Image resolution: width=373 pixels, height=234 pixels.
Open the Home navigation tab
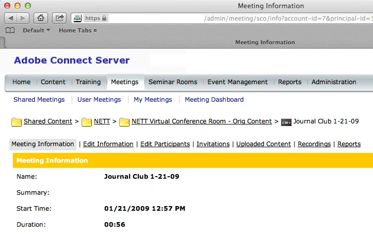click(21, 82)
